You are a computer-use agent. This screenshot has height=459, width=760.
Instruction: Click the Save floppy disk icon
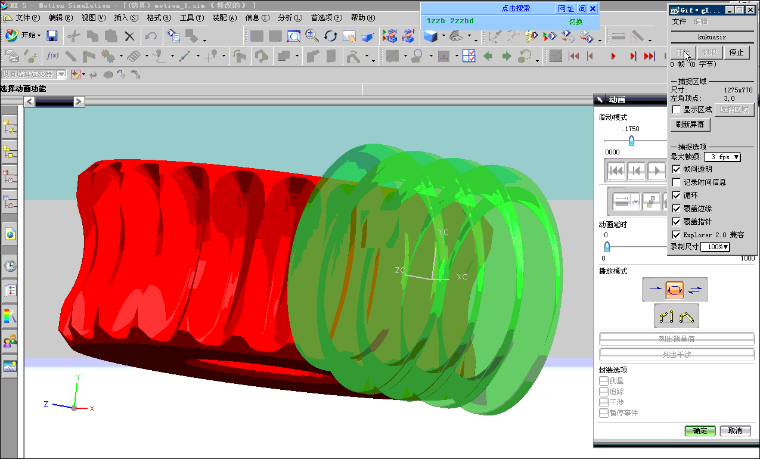[52, 36]
